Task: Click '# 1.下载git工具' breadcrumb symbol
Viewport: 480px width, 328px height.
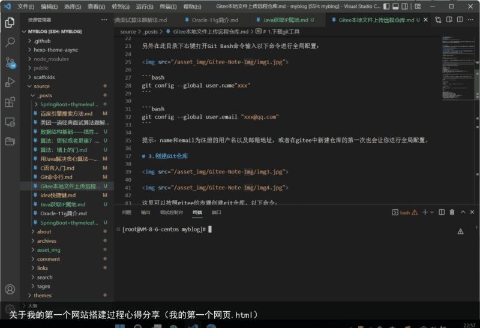Action: pos(278,32)
